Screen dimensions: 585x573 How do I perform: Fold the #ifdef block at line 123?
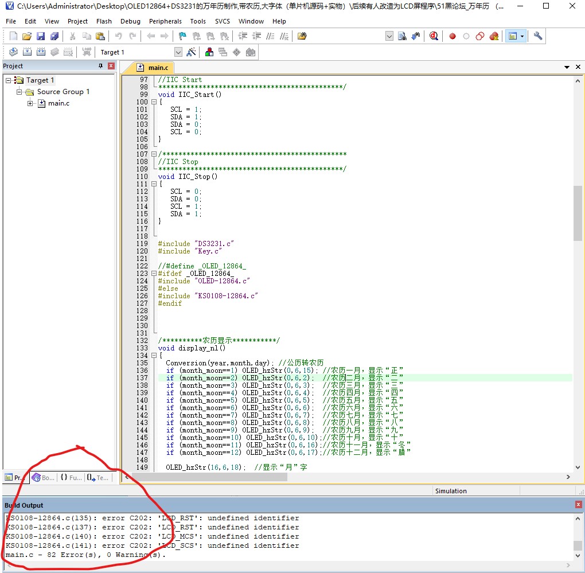click(154, 274)
